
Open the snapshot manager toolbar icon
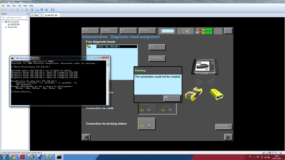tap(26, 10)
